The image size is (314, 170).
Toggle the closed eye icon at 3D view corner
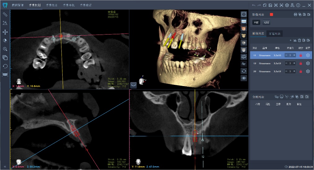click(133, 85)
